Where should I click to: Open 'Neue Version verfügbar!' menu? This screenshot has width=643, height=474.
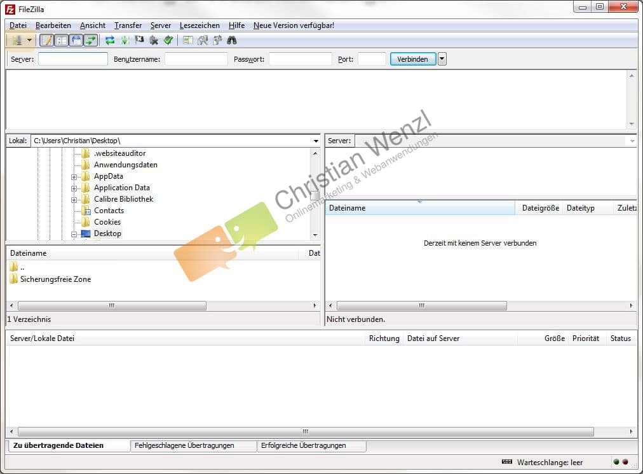click(294, 25)
